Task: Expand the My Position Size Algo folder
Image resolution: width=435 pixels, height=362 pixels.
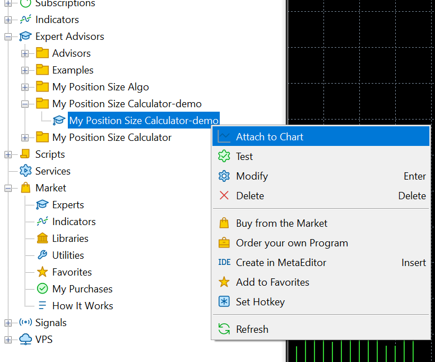Action: [25, 87]
